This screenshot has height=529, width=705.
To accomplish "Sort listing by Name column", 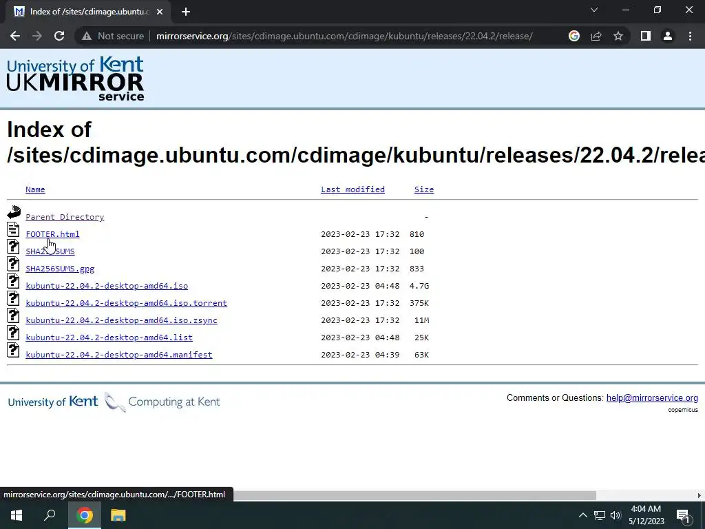I will point(35,189).
